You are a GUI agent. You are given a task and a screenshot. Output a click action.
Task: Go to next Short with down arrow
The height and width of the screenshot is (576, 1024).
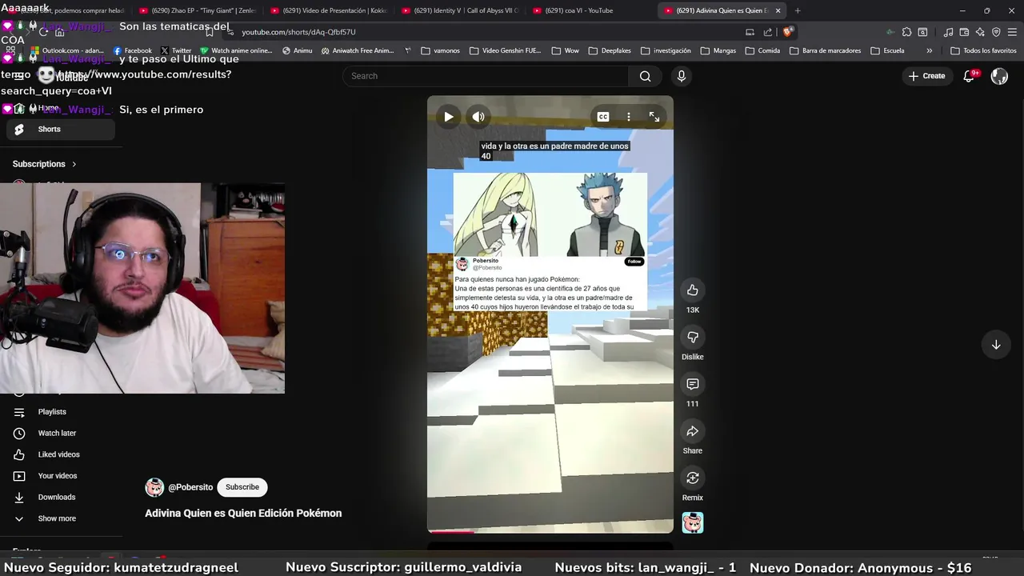[x=996, y=345]
